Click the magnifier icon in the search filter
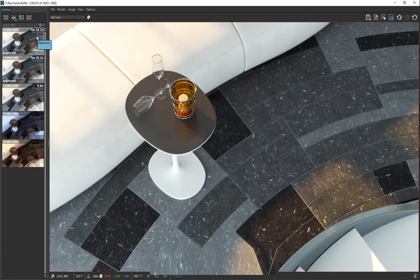This screenshot has height=280, width=420. click(40, 25)
